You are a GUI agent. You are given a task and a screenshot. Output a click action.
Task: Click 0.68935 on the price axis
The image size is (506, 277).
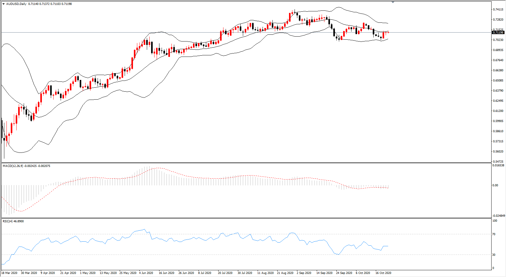[x=498, y=50]
